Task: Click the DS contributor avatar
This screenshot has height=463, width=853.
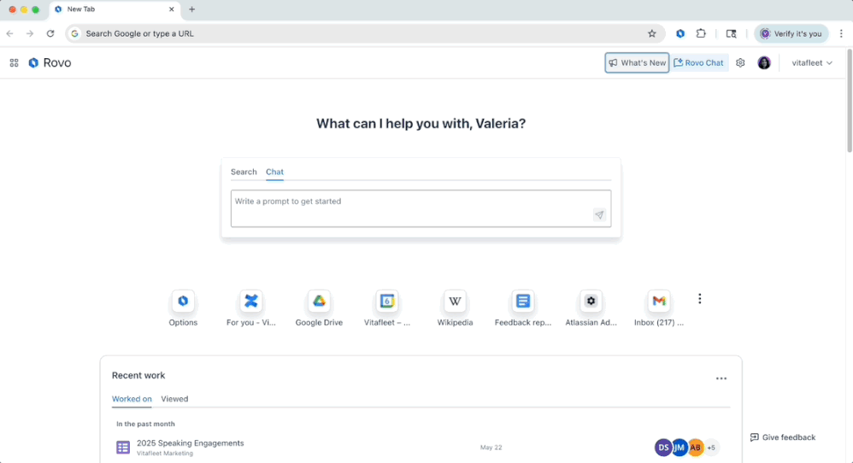Action: coord(663,448)
